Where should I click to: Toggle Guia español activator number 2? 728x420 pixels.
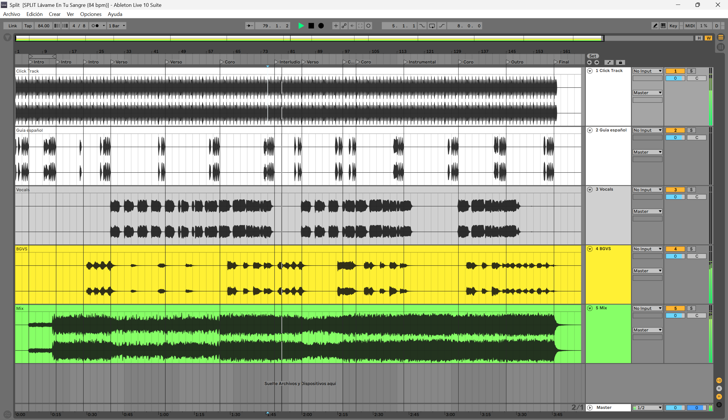click(675, 130)
